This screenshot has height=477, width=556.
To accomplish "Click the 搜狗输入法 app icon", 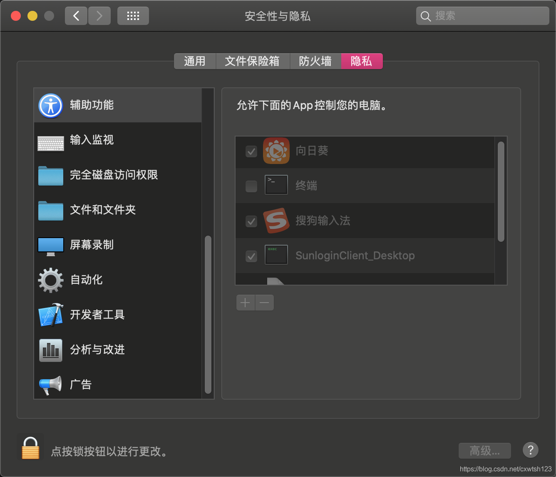I will (276, 221).
